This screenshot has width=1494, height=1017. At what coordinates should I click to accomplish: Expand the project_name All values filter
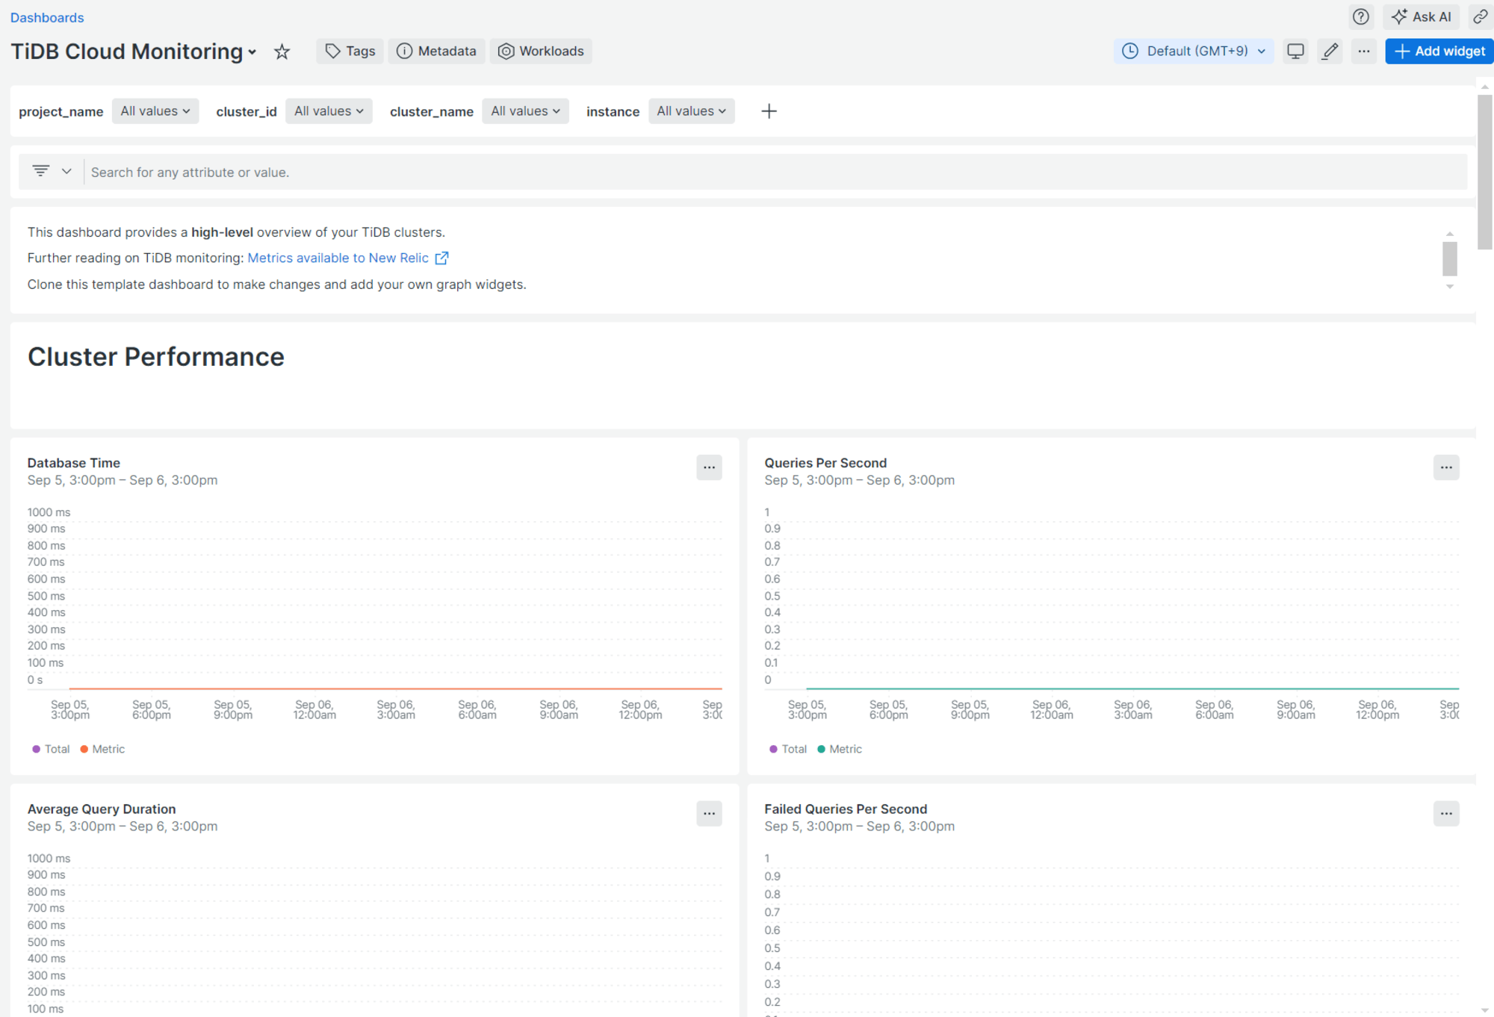click(155, 111)
